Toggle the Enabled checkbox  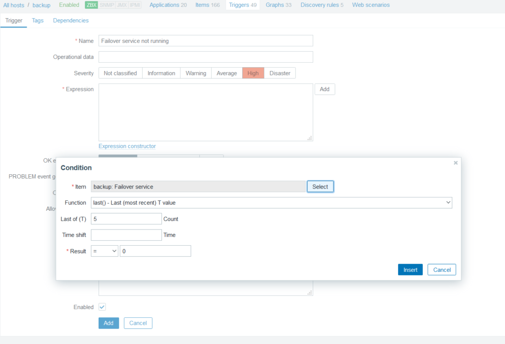102,307
